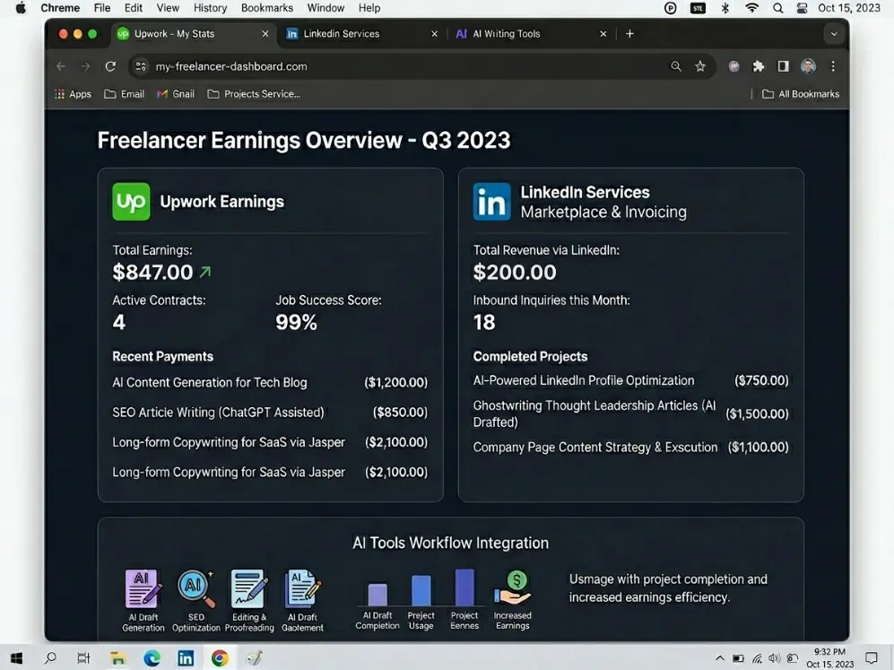The width and height of the screenshot is (894, 670).
Task: Open the File menu
Action: click(102, 8)
